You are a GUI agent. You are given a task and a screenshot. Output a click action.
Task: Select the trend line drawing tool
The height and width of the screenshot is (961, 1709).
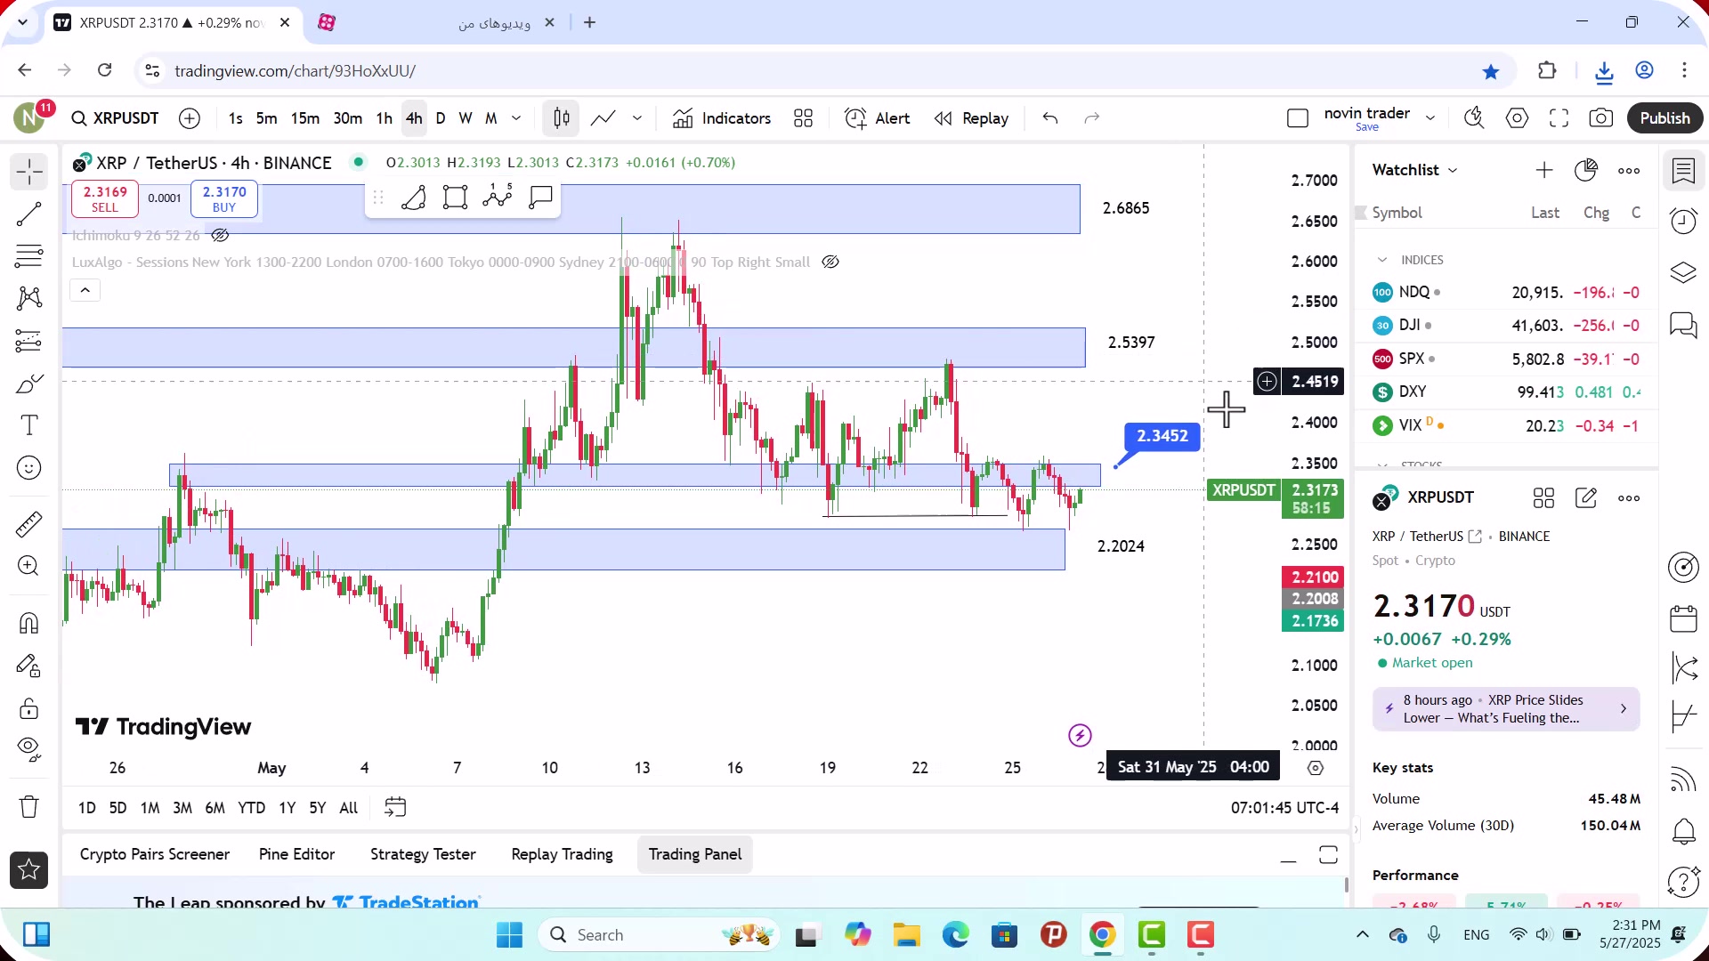pyautogui.click(x=28, y=214)
